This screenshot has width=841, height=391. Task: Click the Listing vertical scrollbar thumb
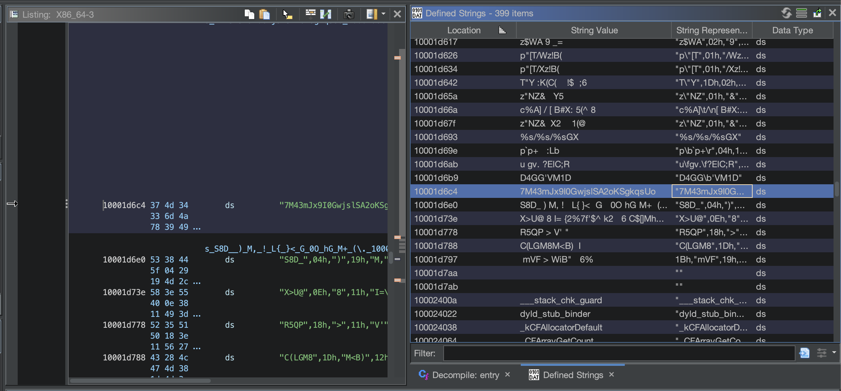[x=391, y=257]
